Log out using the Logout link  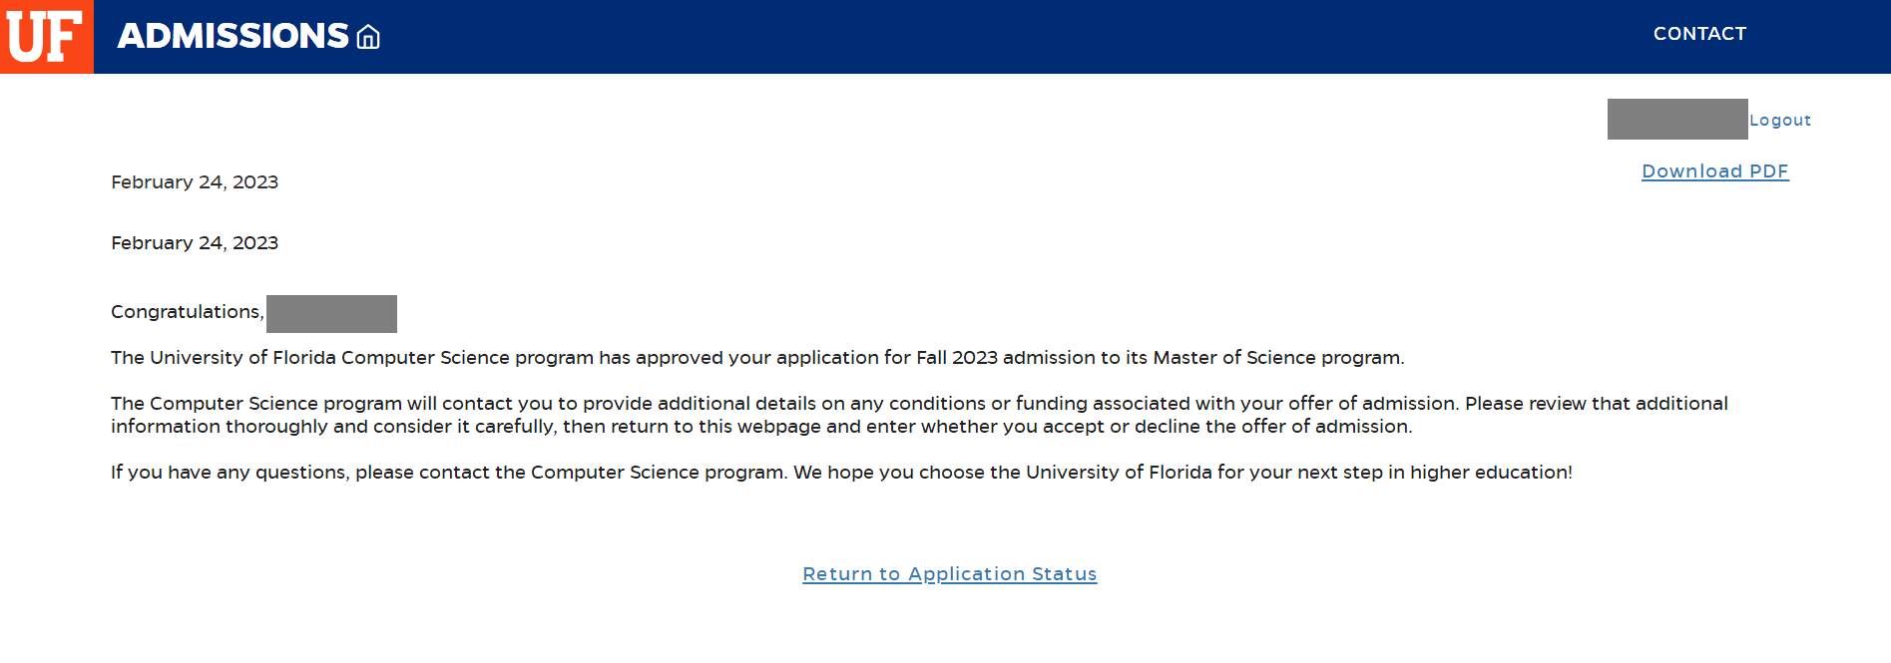point(1780,121)
